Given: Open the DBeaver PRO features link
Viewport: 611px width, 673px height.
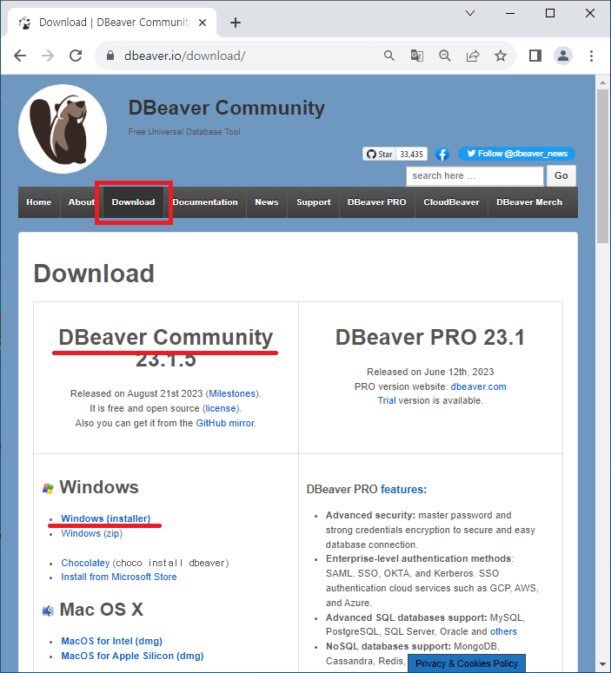Looking at the screenshot, I should tap(403, 489).
